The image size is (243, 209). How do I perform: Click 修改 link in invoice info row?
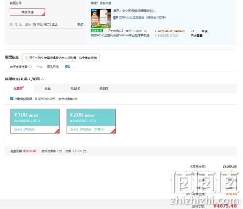tap(68, 67)
